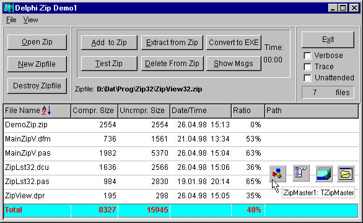Click the Show Msgs button

(x=234, y=64)
